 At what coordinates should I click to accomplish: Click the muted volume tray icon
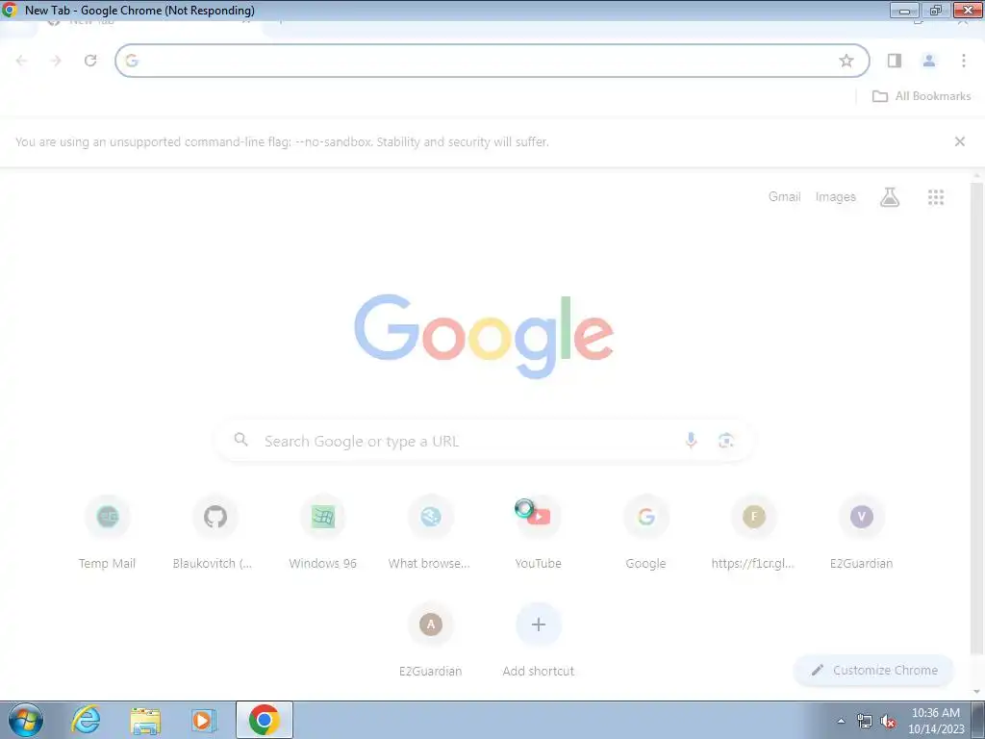click(x=888, y=721)
